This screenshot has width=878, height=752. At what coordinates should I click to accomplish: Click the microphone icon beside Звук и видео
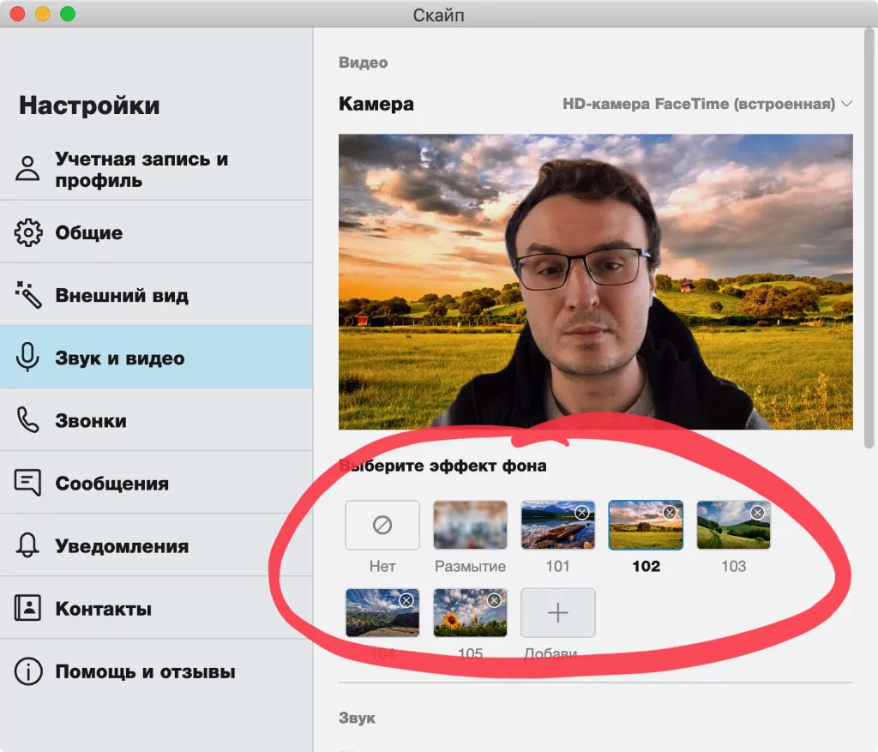(x=27, y=358)
